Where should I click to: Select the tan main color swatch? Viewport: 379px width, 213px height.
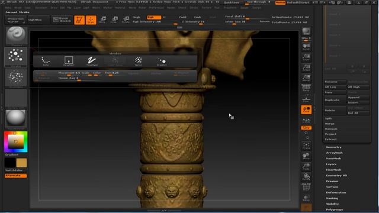[21, 163]
